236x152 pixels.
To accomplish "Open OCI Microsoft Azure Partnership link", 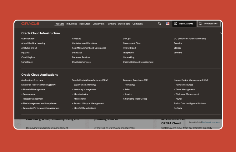I will tap(190, 39).
